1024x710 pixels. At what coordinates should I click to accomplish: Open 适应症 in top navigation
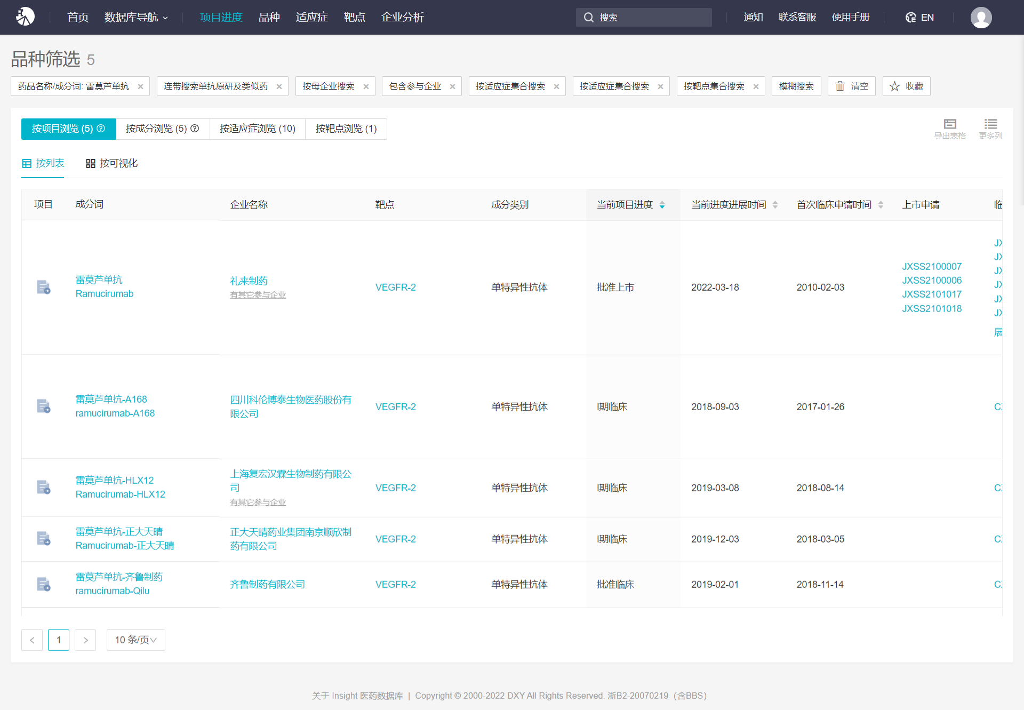311,18
